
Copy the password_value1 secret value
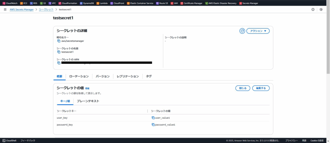point(153,125)
